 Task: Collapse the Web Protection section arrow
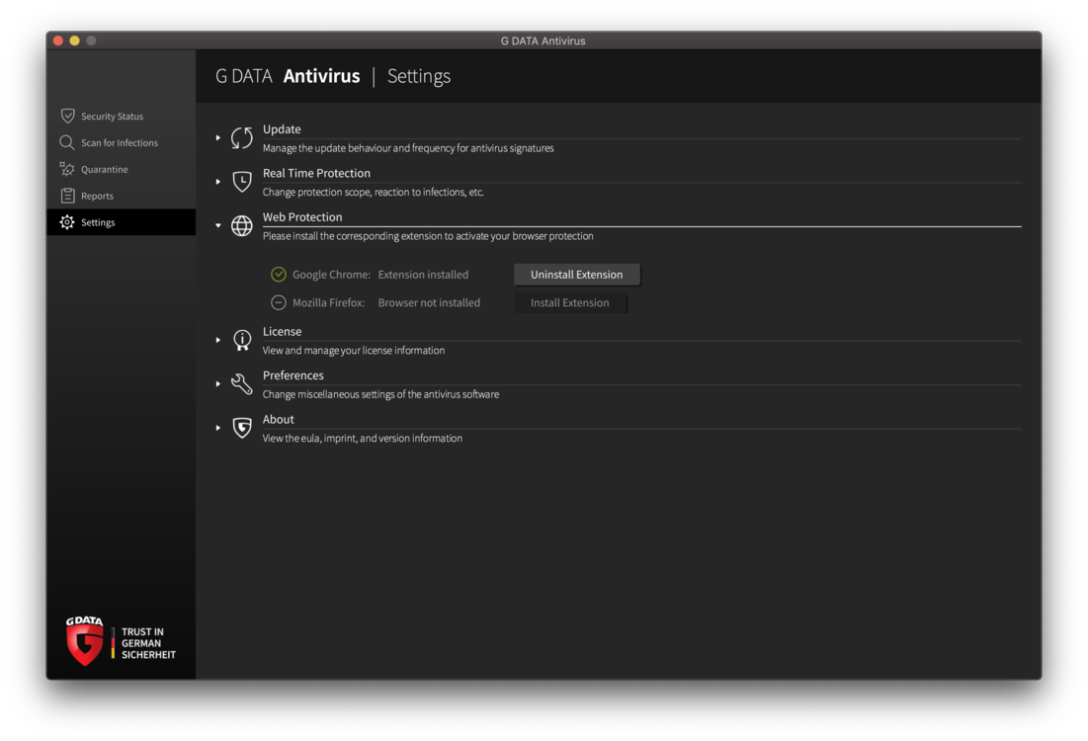point(218,226)
